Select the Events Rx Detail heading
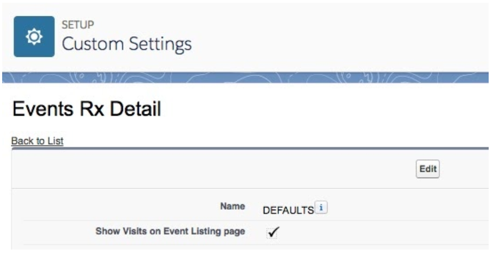Screen dimensions: 493x253 pyautogui.click(x=87, y=109)
